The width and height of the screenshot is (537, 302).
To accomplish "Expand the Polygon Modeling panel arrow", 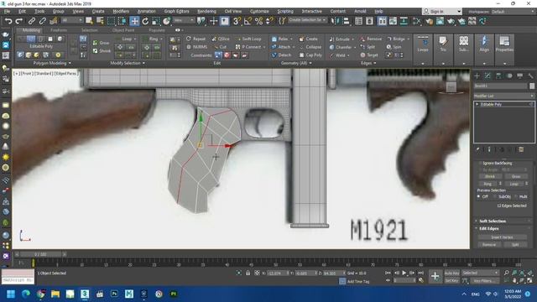I will pos(70,64).
